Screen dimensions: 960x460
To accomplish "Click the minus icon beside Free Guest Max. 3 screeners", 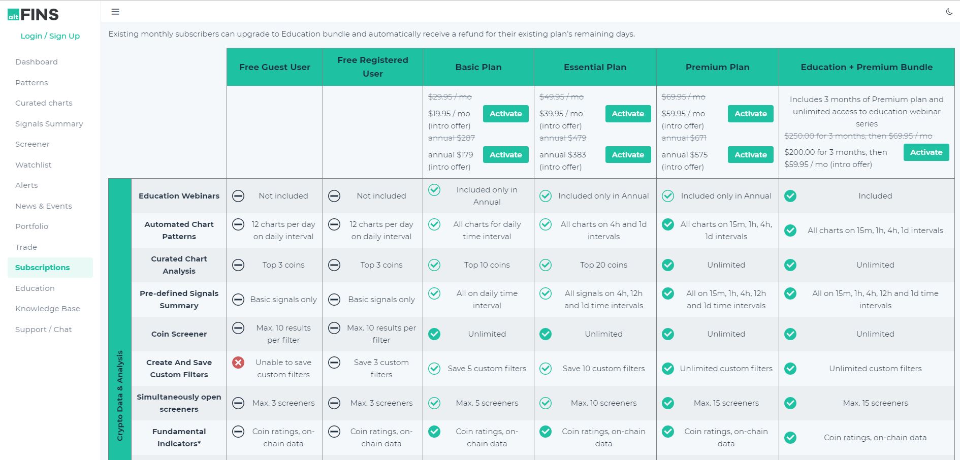I will pyautogui.click(x=238, y=403).
